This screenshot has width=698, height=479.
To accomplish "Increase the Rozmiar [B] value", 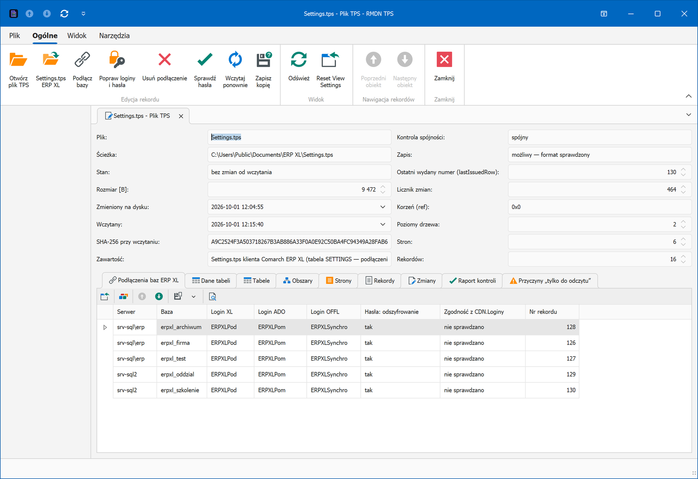I will coord(383,187).
